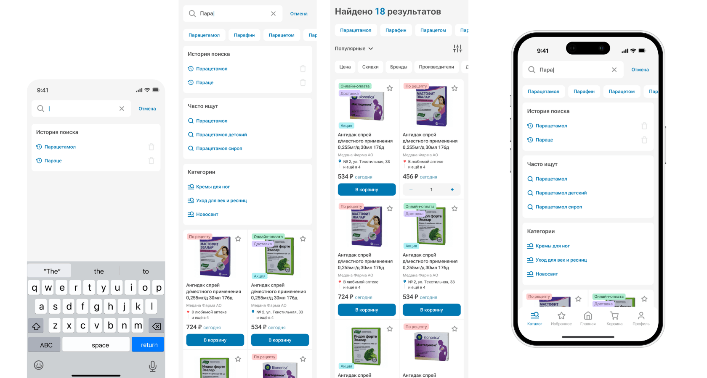The width and height of the screenshot is (707, 378).
Task: Tap the emoji key on keyboard
Action: coord(39,365)
